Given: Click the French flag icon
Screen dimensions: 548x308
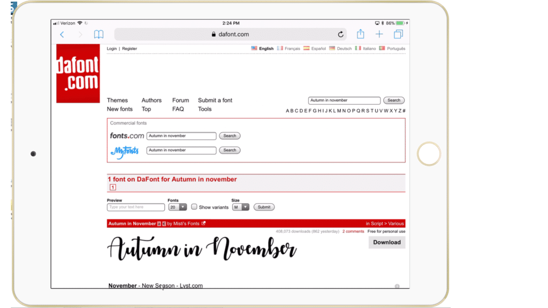Looking at the screenshot, I should click(280, 48).
